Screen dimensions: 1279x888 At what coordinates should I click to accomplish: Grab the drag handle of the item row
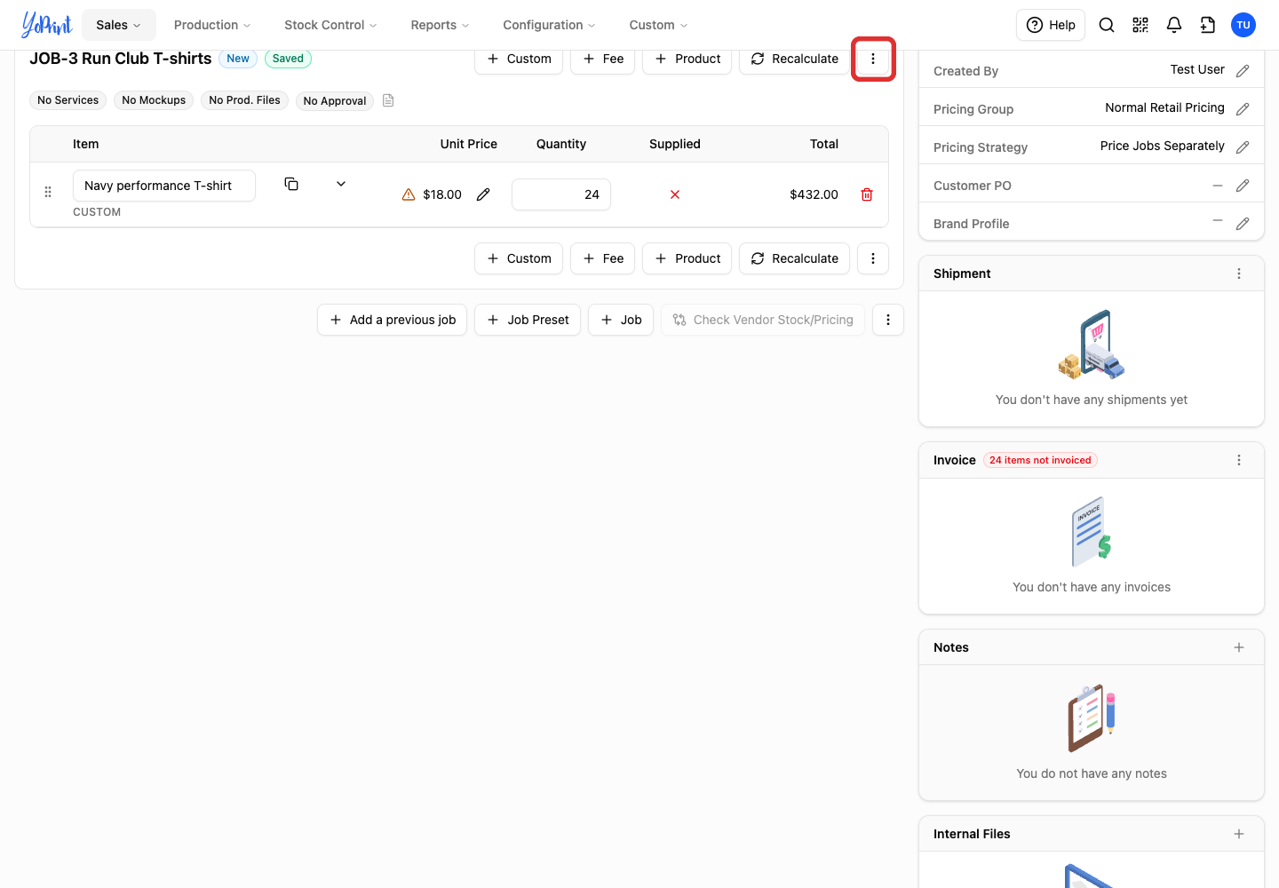[x=48, y=192]
